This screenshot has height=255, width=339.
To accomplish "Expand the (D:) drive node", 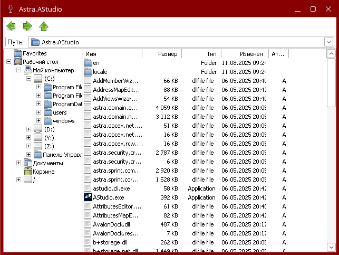I will click(x=28, y=129).
